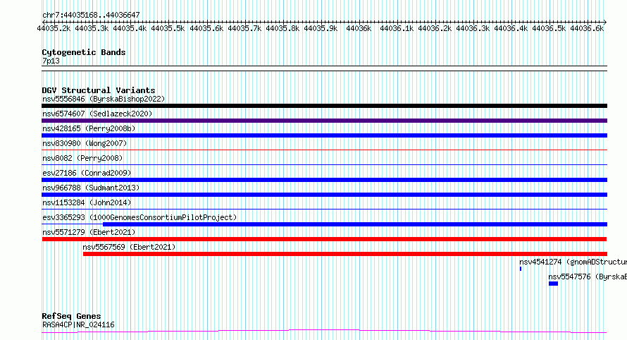Click the nsv8082 (Perry2008) label
Viewport: 627px width, 340px height.
pos(82,158)
